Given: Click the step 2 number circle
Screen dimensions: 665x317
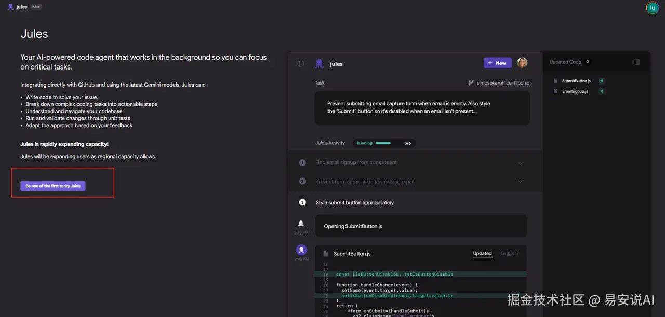Looking at the screenshot, I should point(302,182).
